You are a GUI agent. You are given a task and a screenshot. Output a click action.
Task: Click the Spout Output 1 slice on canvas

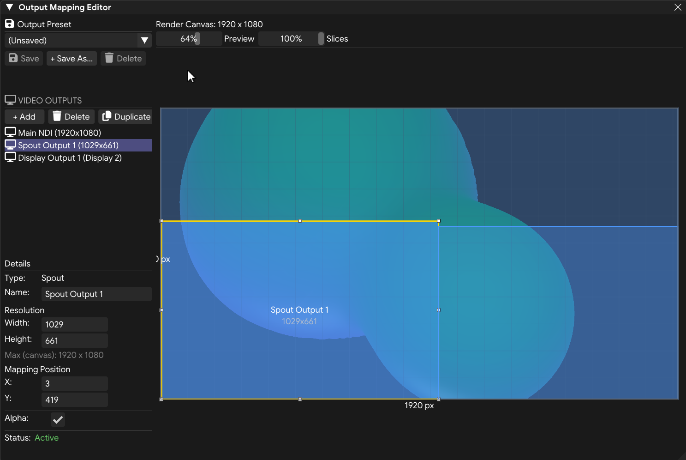tap(300, 310)
